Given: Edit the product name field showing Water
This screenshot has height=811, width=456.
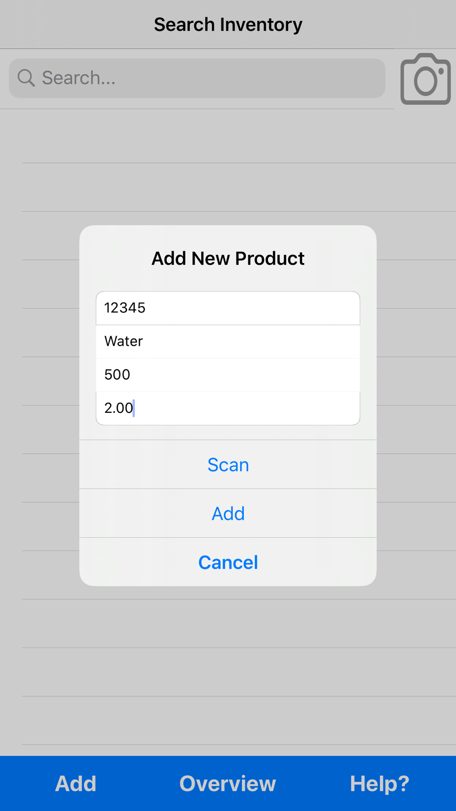Looking at the screenshot, I should (x=228, y=341).
